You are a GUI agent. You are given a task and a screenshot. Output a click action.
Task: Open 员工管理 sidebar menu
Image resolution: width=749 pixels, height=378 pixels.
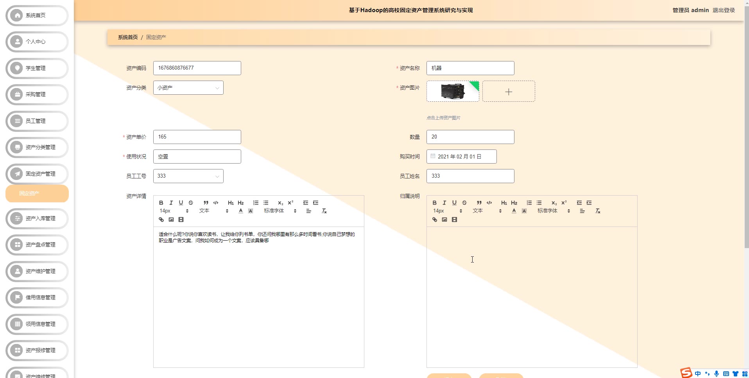pos(37,121)
